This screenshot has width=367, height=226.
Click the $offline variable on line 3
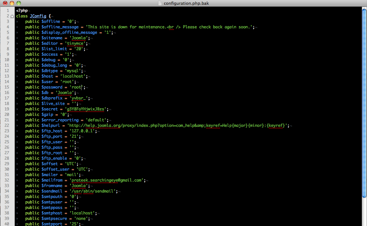click(x=51, y=22)
